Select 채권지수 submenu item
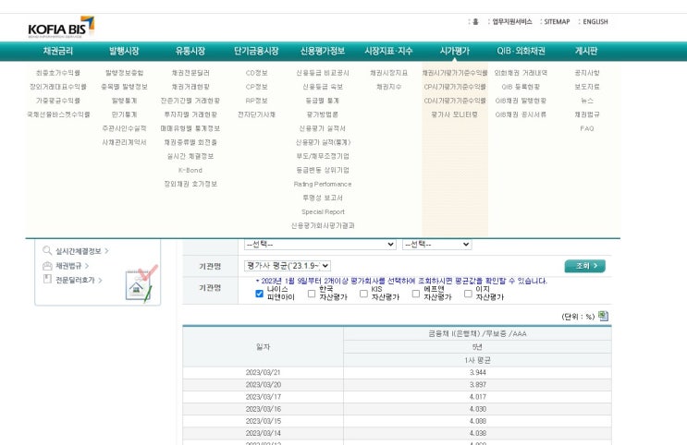The image size is (687, 445). coord(388,87)
